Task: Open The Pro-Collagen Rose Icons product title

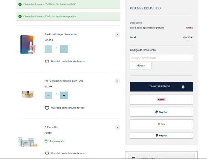Action: pyautogui.click(x=61, y=34)
